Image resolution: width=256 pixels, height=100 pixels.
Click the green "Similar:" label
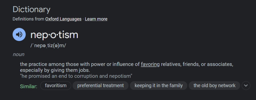point(29,86)
